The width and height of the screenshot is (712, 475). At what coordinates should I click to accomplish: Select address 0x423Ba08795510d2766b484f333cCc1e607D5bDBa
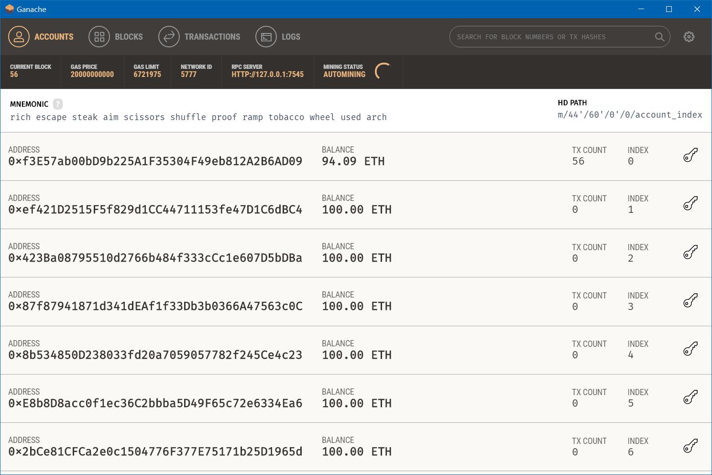tap(155, 258)
